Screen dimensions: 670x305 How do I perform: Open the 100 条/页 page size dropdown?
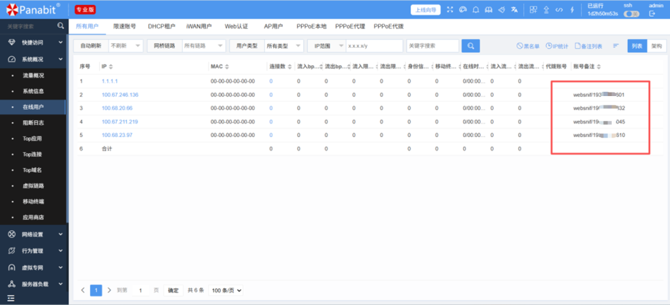tap(226, 291)
